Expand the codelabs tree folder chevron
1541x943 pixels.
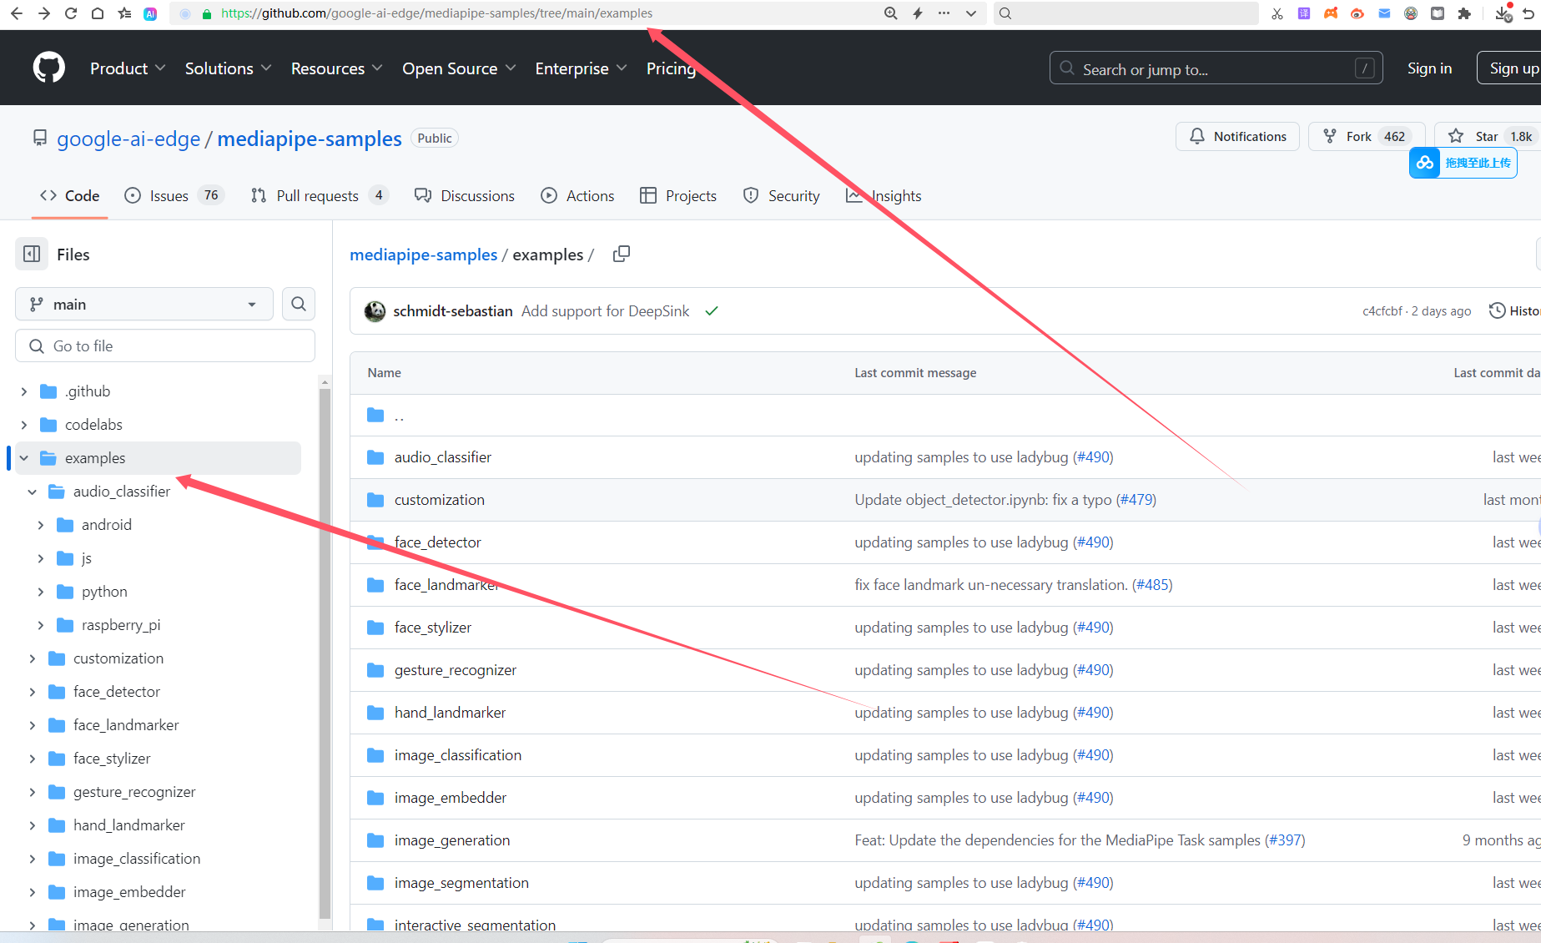coord(23,425)
